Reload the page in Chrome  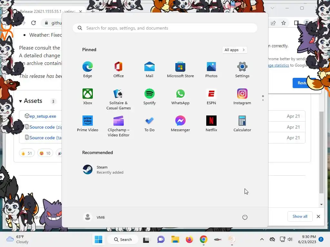[34, 23]
